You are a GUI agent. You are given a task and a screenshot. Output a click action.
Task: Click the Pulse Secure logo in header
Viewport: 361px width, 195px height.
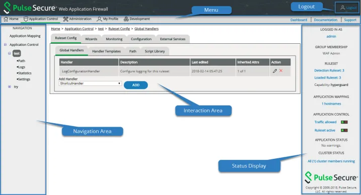[x=30, y=8]
